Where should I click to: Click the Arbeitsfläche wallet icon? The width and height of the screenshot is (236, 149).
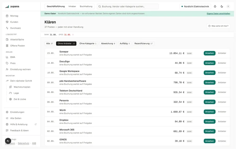coord(7,40)
